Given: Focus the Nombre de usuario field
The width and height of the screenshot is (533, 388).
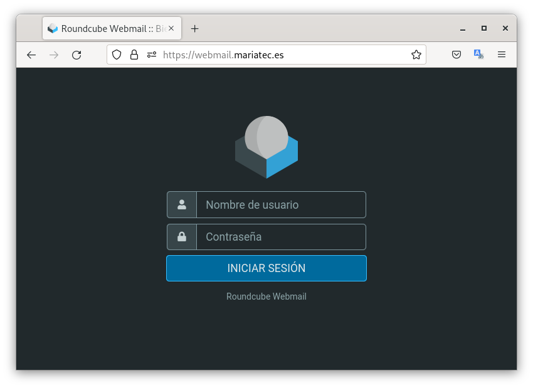Looking at the screenshot, I should (x=280, y=204).
